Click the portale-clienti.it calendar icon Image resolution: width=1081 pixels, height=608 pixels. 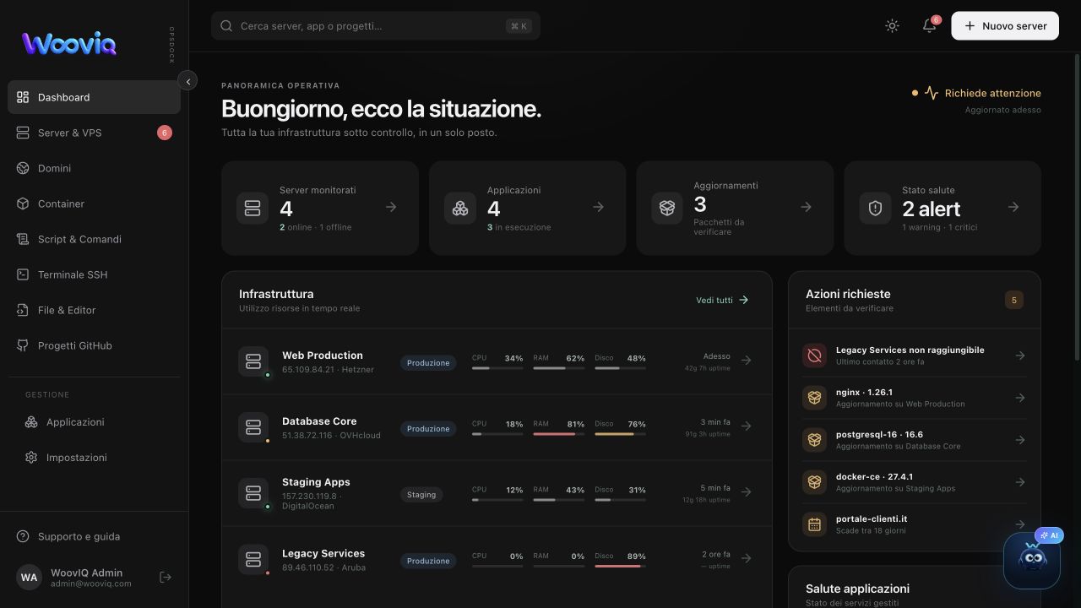[814, 524]
